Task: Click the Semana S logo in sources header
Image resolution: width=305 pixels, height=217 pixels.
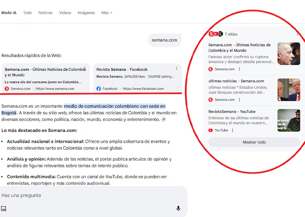Action: pyautogui.click(x=211, y=34)
